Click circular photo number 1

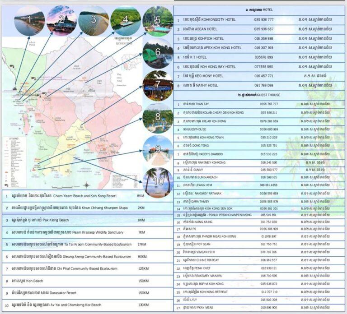click(29, 20)
